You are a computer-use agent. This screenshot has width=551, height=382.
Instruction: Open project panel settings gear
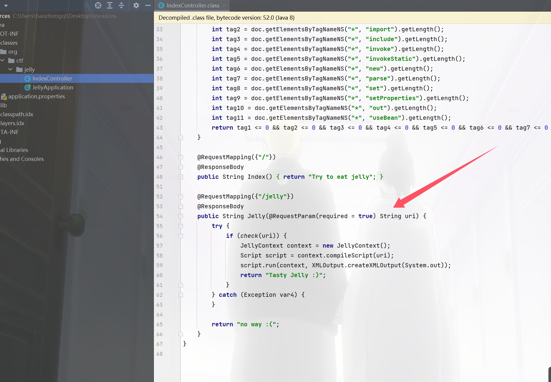pos(136,5)
